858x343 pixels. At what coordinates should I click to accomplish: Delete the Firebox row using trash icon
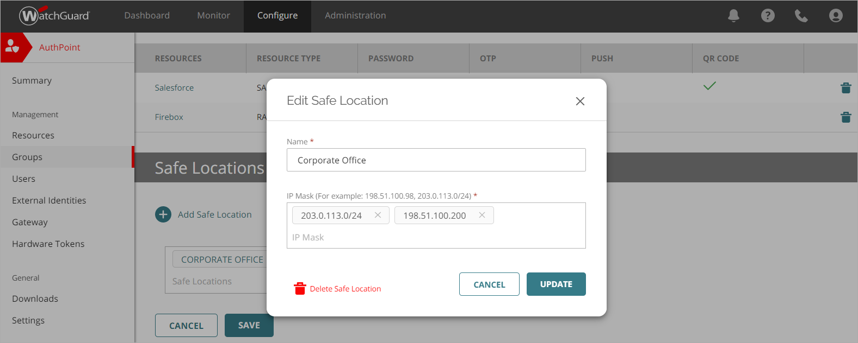pos(845,117)
